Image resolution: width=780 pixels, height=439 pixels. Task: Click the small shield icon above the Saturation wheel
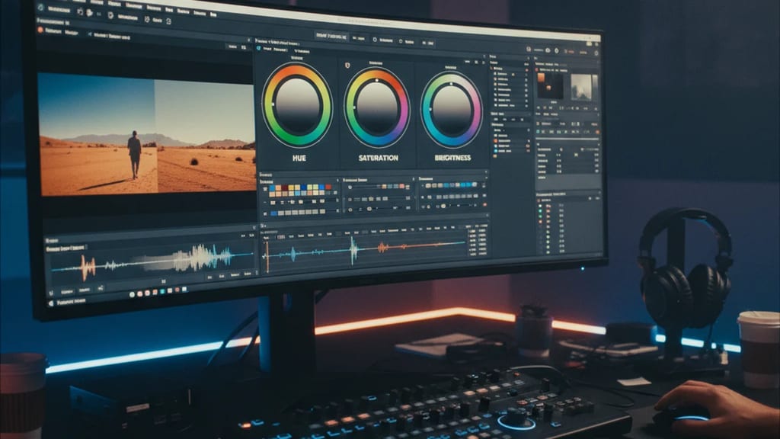tap(347, 66)
